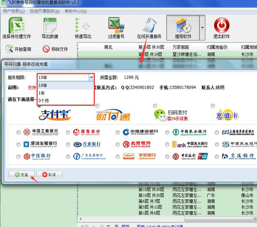Select the 微信扫码支付 radio button

(155, 106)
